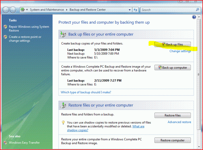Click the Forward navigation arrow button
Image resolution: width=203 pixels, height=150 pixels.
coord(13,10)
